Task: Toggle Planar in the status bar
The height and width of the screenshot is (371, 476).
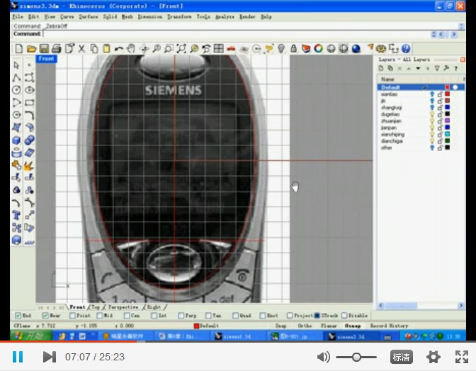Action: click(x=329, y=326)
